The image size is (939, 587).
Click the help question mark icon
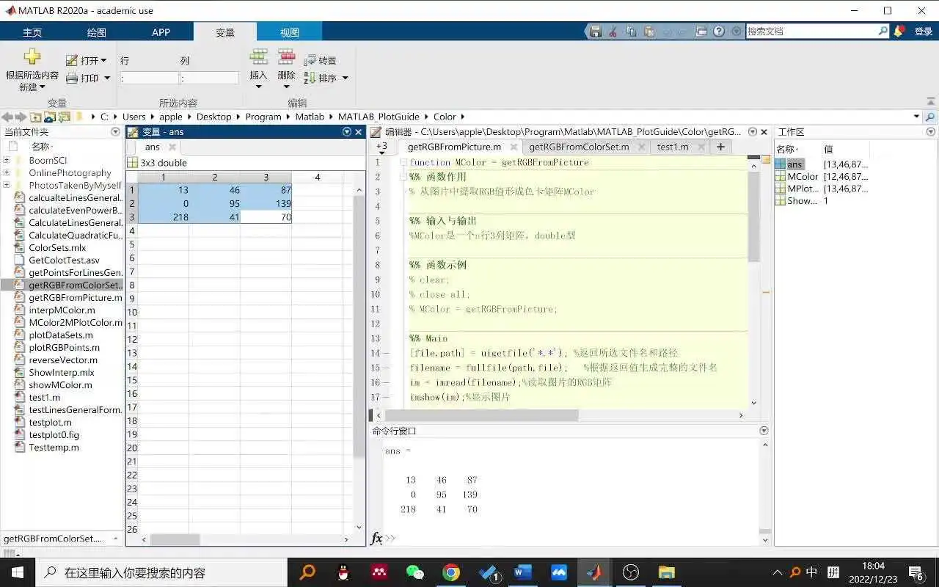click(719, 32)
